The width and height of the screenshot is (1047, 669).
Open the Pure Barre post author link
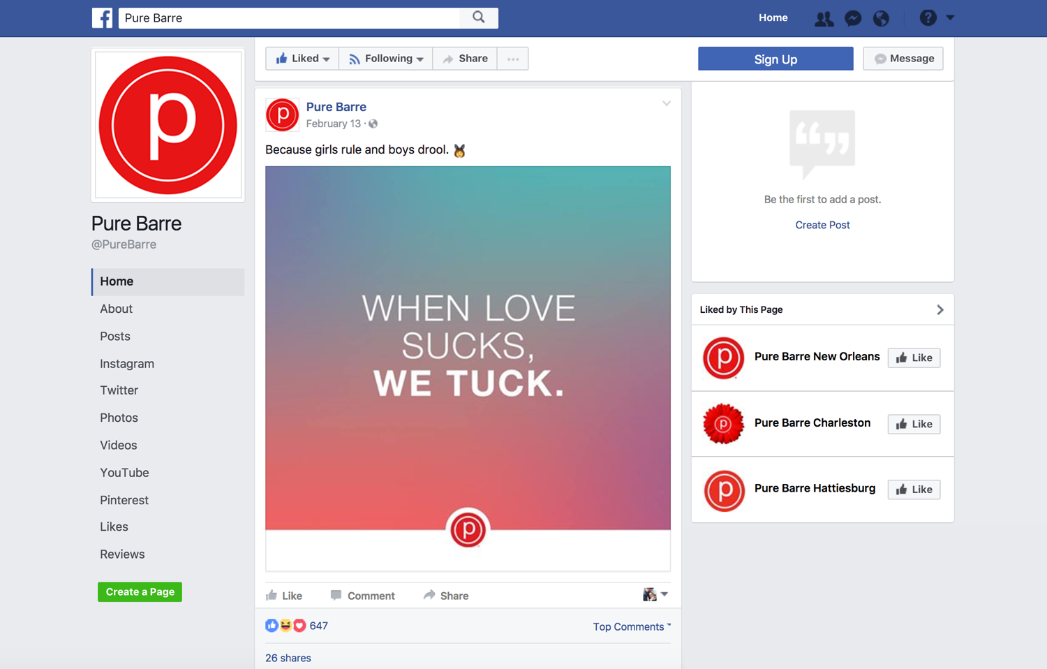(x=336, y=107)
